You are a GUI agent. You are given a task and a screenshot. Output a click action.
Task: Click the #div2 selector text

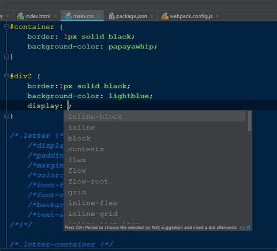click(x=21, y=76)
